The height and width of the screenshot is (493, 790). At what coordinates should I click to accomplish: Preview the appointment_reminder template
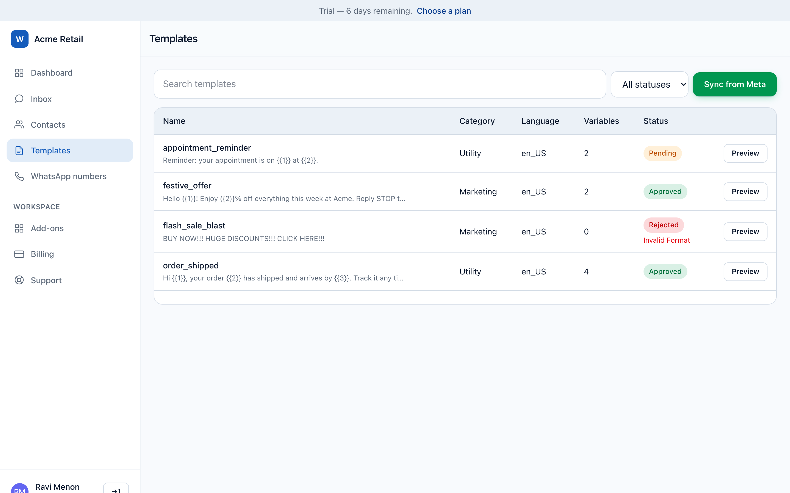tap(745, 153)
